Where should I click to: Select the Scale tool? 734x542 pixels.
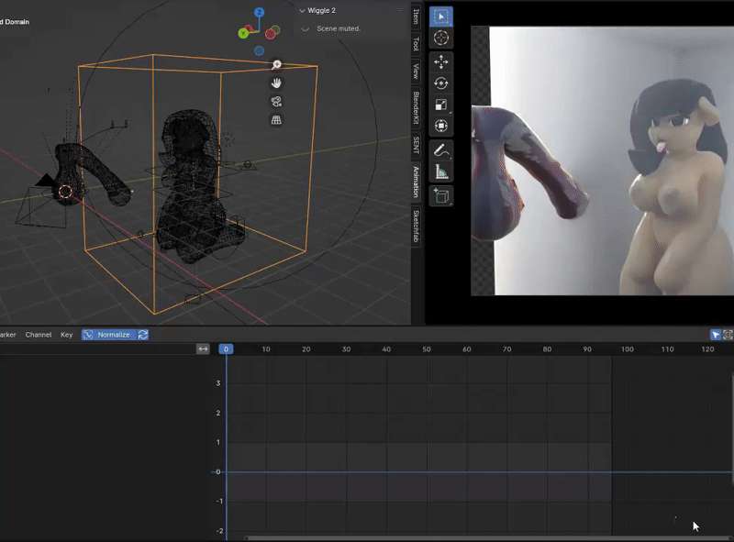coord(440,105)
